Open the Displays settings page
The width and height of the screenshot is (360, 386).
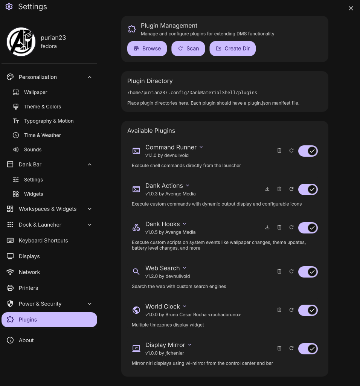pyautogui.click(x=29, y=256)
